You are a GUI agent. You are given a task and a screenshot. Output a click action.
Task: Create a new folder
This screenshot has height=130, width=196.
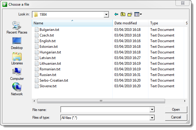point(130,14)
